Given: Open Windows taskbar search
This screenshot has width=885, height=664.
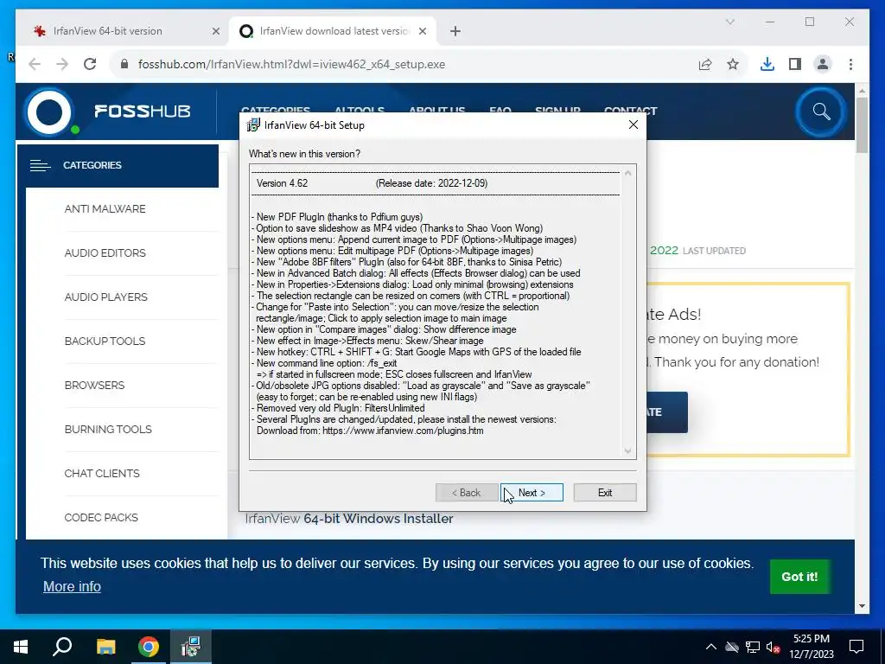Looking at the screenshot, I should pos(62,647).
